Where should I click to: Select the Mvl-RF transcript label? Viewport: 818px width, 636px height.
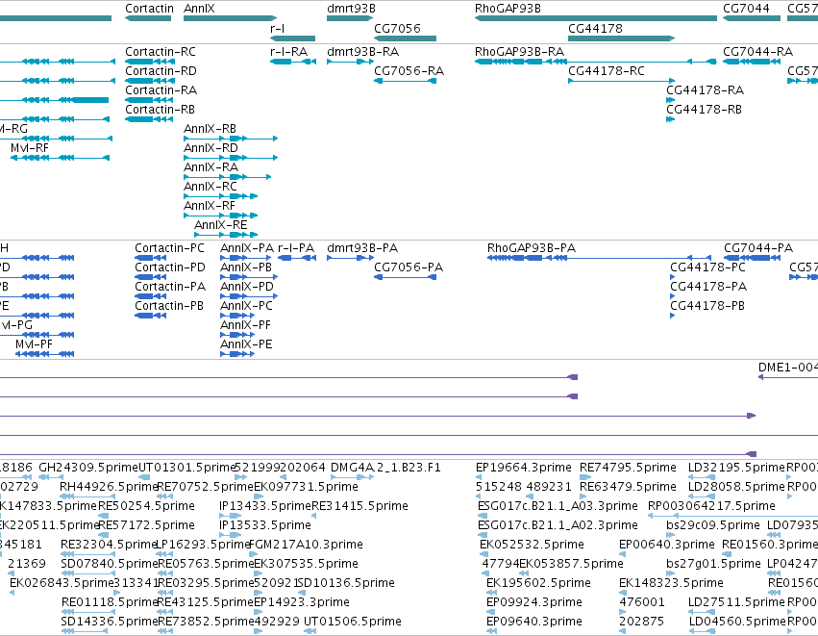[29, 148]
